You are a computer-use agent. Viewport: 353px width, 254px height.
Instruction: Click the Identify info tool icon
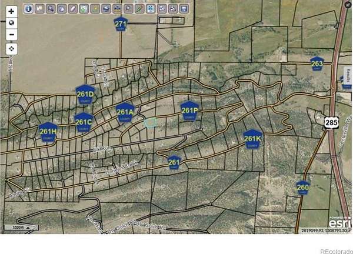[28, 9]
